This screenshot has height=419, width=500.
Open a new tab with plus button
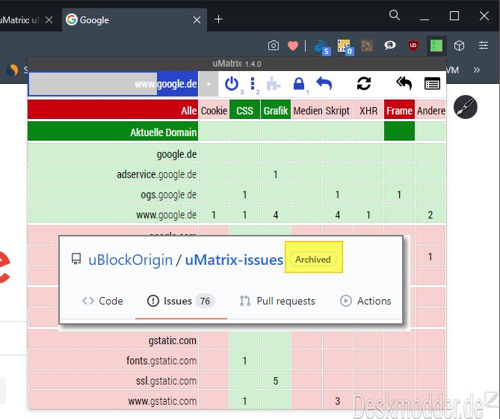point(218,19)
